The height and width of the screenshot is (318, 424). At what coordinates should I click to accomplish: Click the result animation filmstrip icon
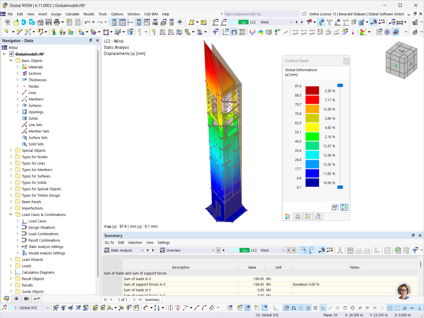(242, 32)
